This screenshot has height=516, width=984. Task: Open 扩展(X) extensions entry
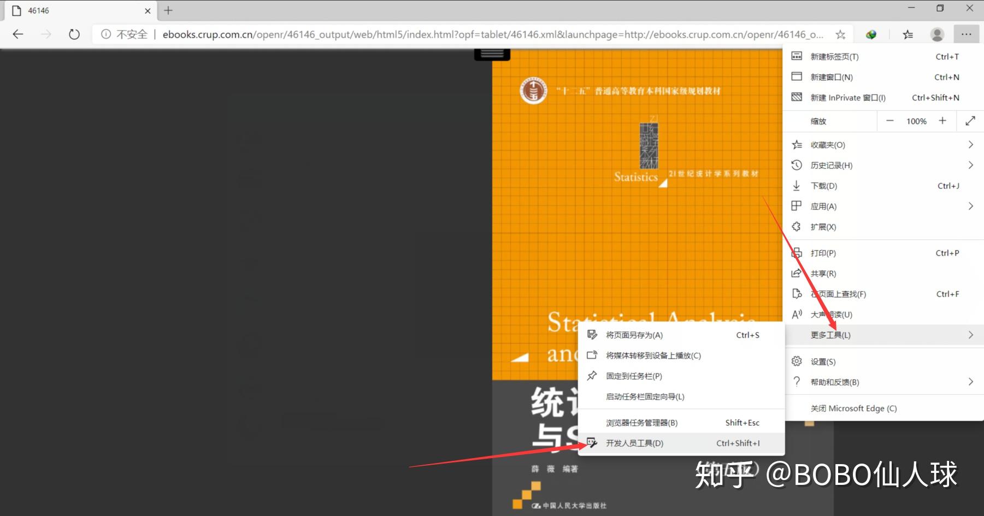883,227
